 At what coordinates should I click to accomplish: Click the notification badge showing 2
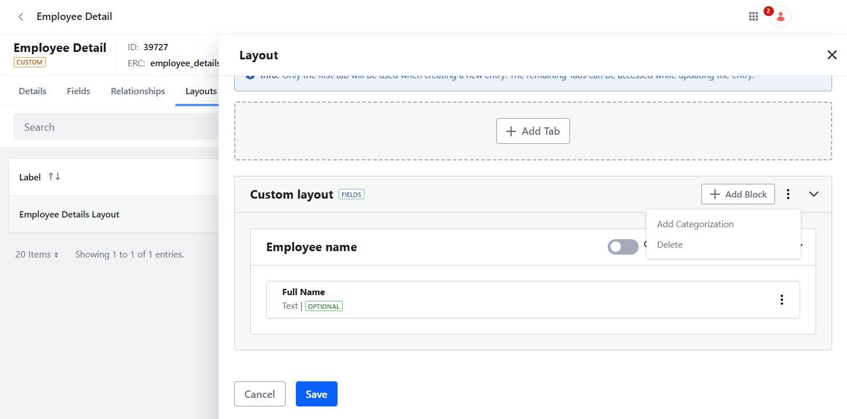(768, 11)
